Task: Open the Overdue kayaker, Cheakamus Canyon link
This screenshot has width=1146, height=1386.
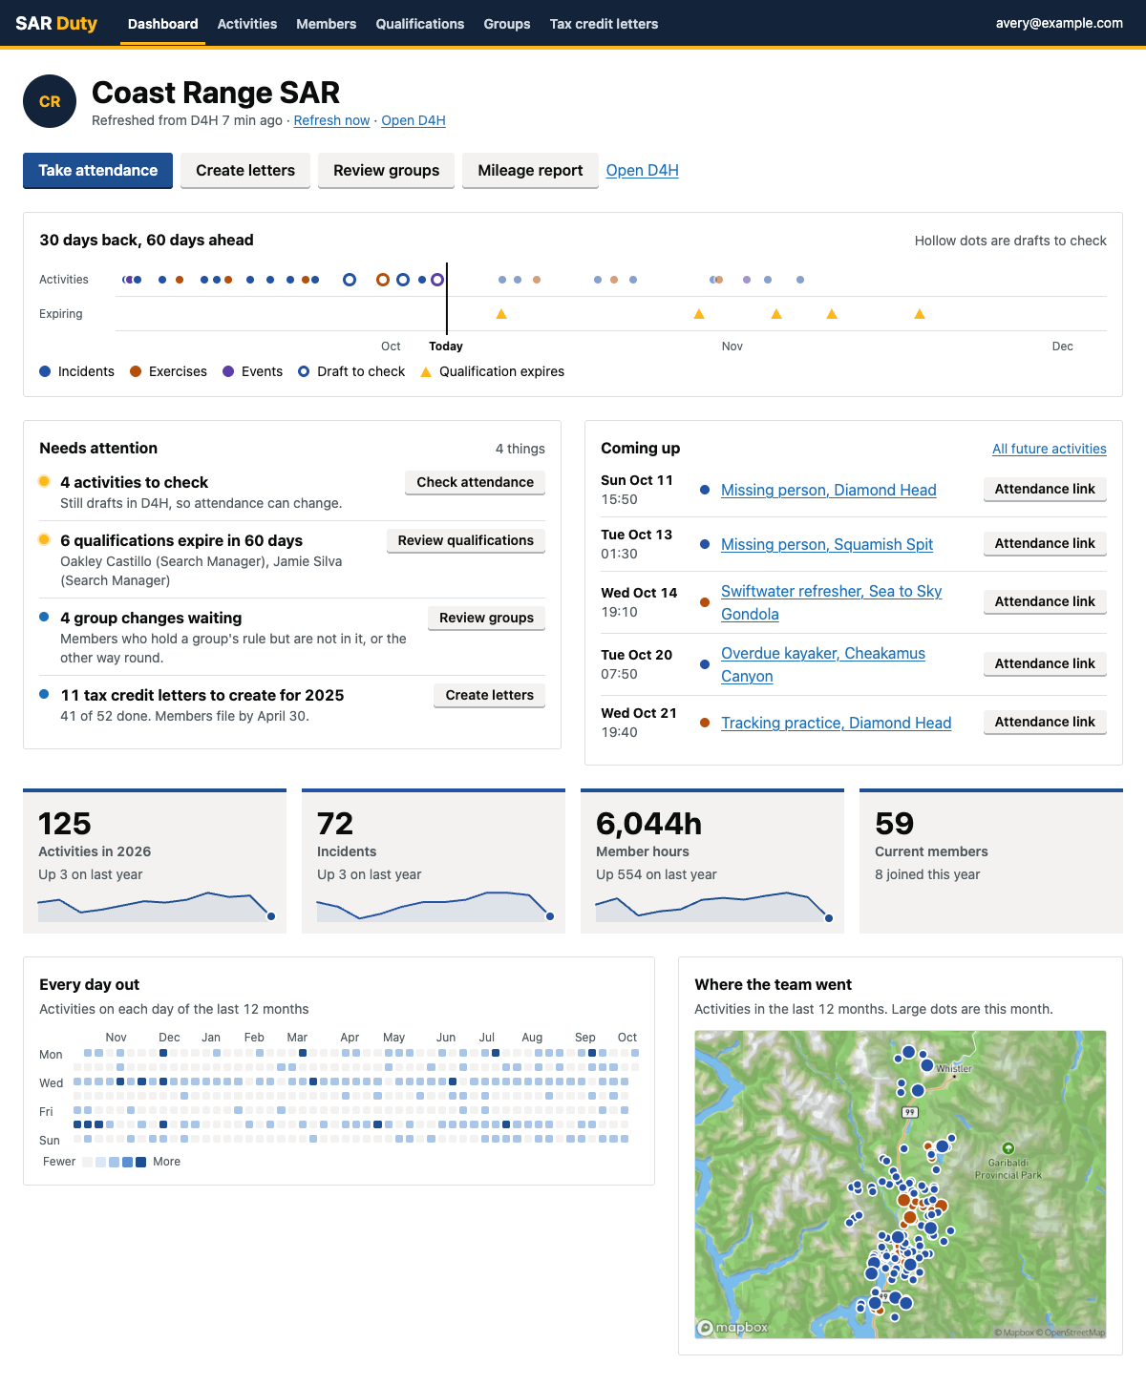Action: pyautogui.click(x=823, y=664)
